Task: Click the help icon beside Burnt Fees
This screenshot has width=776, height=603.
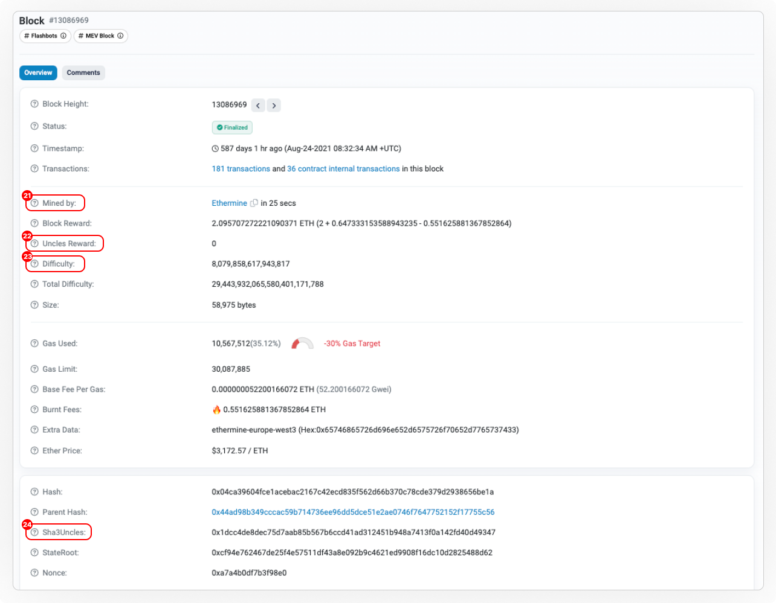Action: coord(34,410)
